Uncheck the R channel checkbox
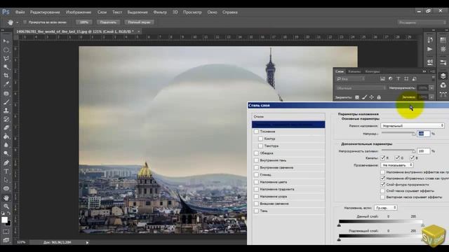The width and height of the screenshot is (449, 252). coord(382,157)
